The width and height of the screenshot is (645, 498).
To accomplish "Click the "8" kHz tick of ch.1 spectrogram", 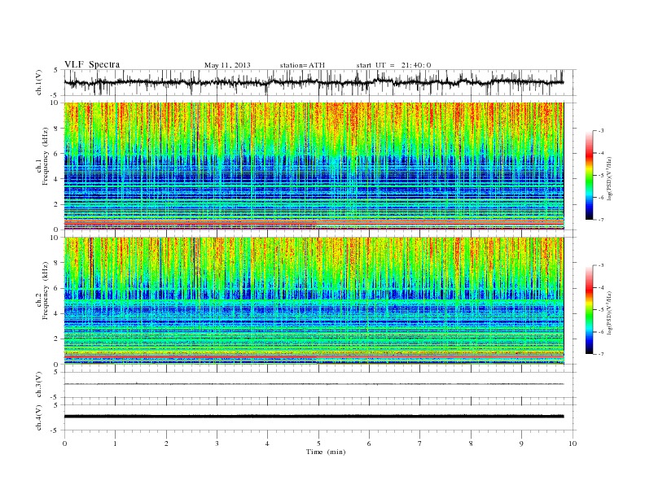I will (57, 129).
